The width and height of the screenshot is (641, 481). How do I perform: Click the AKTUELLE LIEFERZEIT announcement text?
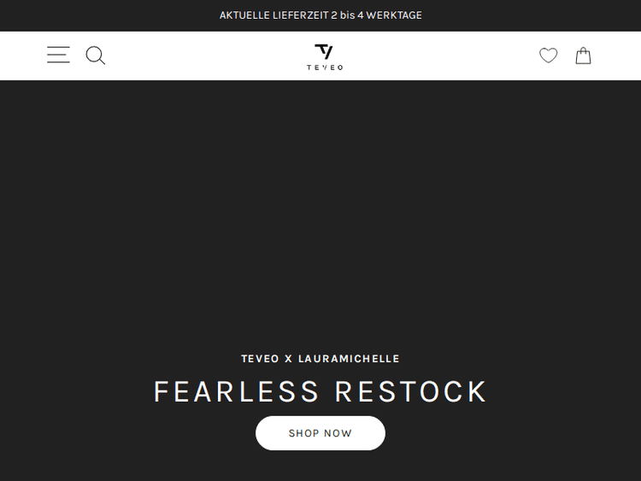(x=320, y=15)
